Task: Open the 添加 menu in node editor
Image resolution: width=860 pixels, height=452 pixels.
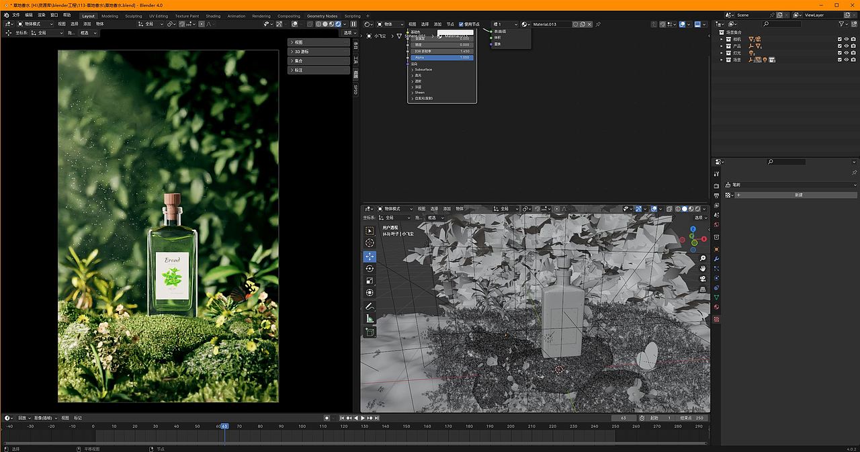Action: click(x=437, y=24)
